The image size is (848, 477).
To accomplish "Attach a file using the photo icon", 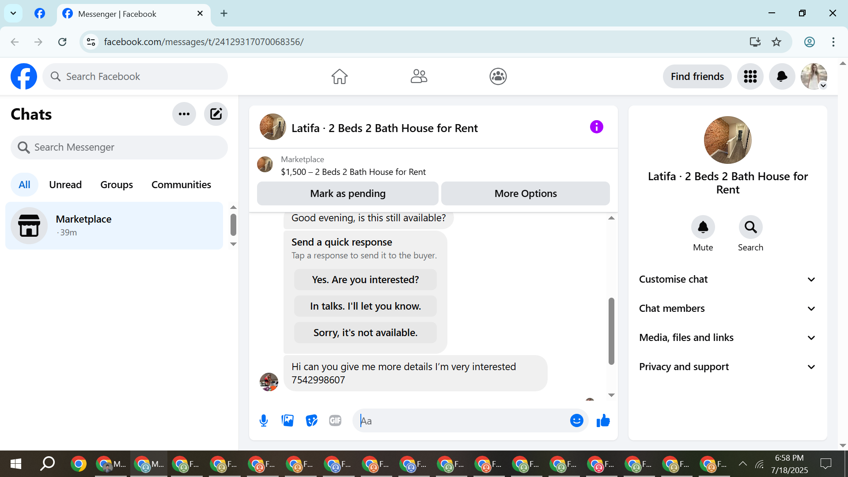I will click(x=288, y=420).
